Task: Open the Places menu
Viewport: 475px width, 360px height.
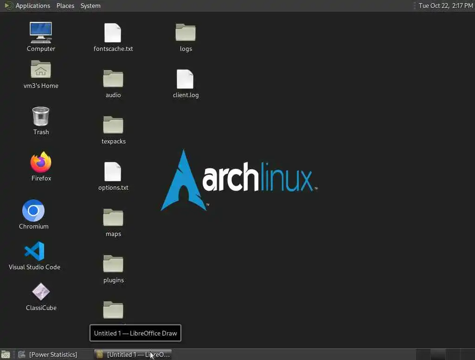Action: click(65, 6)
